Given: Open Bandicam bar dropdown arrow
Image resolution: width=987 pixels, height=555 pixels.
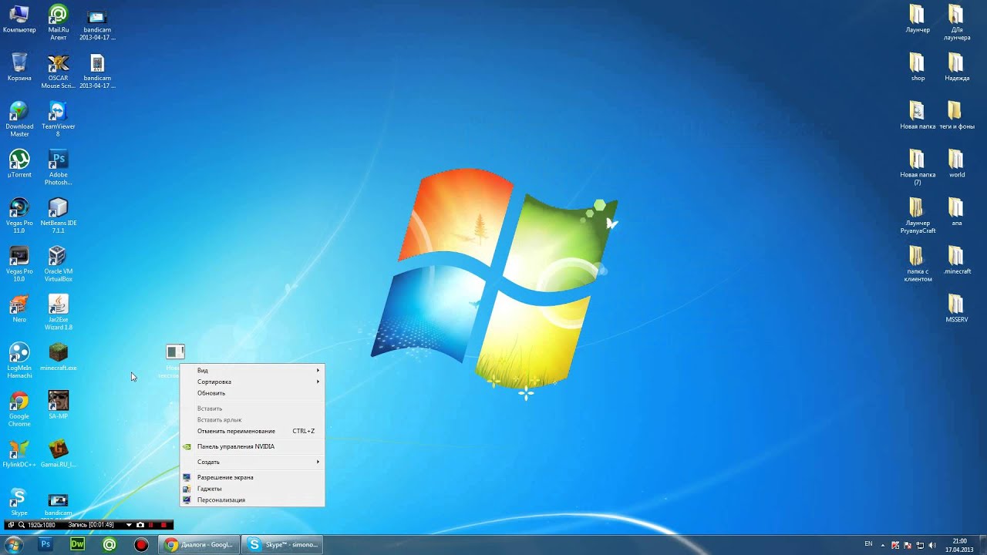Looking at the screenshot, I should tap(129, 525).
